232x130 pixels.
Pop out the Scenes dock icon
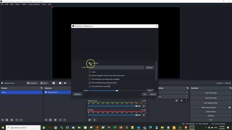(41, 88)
